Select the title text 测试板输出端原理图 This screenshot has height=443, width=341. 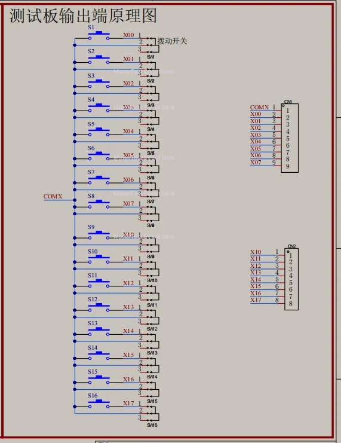pyautogui.click(x=83, y=16)
